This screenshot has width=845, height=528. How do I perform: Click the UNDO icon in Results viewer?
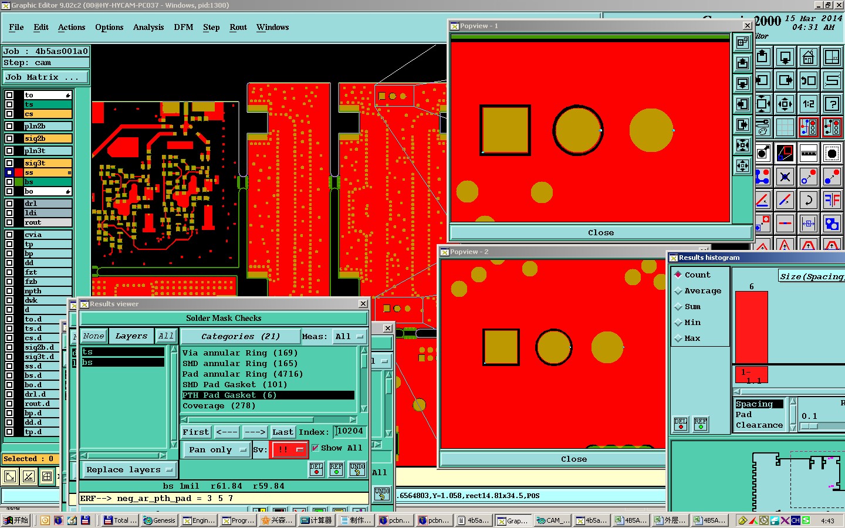click(357, 469)
